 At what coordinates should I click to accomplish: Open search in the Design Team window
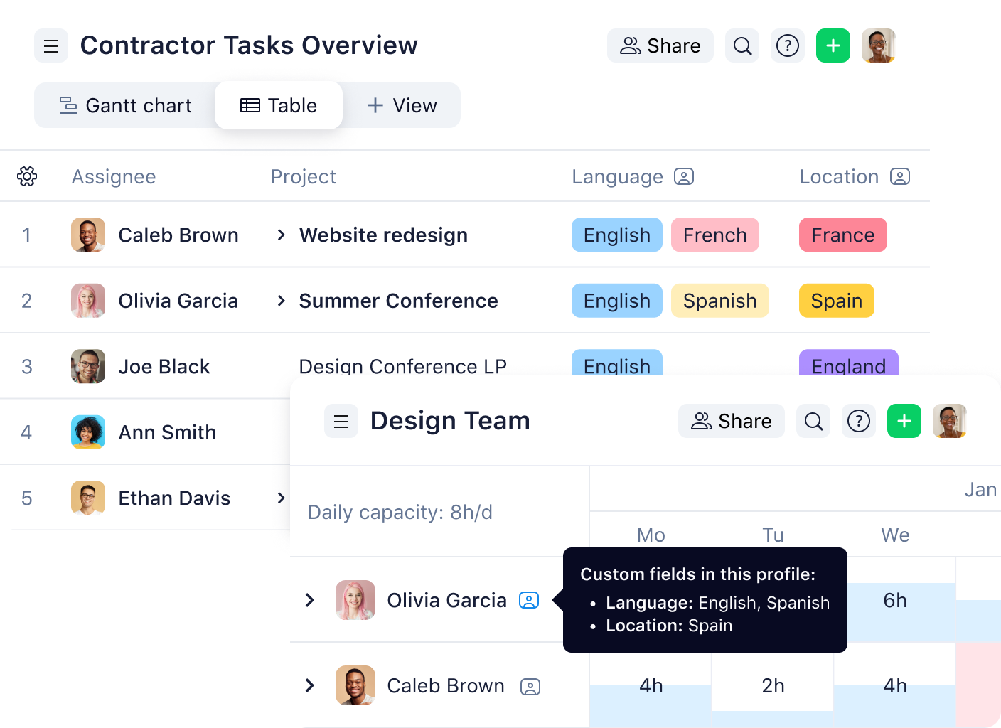[813, 421]
